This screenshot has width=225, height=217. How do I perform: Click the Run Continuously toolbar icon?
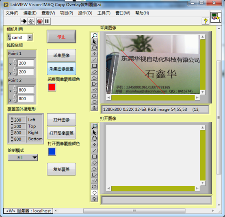tap(31, 21)
